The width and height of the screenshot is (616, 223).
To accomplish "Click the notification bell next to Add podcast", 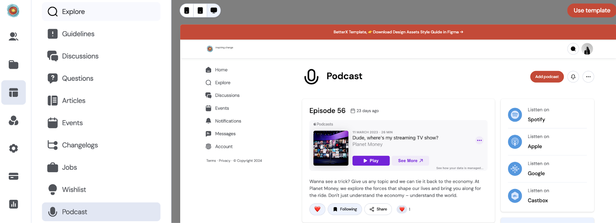I will pyautogui.click(x=573, y=77).
